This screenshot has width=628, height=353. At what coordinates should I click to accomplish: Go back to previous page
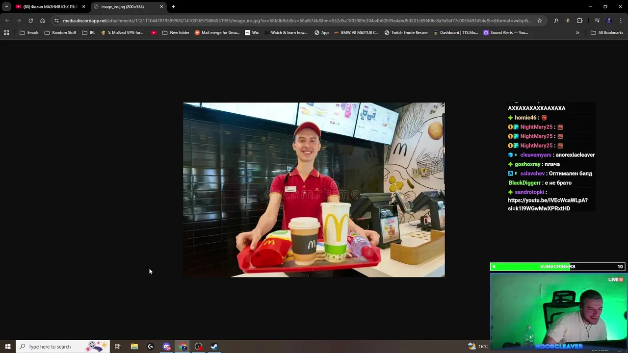tap(7, 21)
